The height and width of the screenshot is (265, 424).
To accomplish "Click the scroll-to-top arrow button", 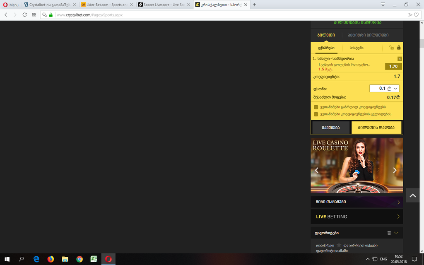I will tap(413, 195).
